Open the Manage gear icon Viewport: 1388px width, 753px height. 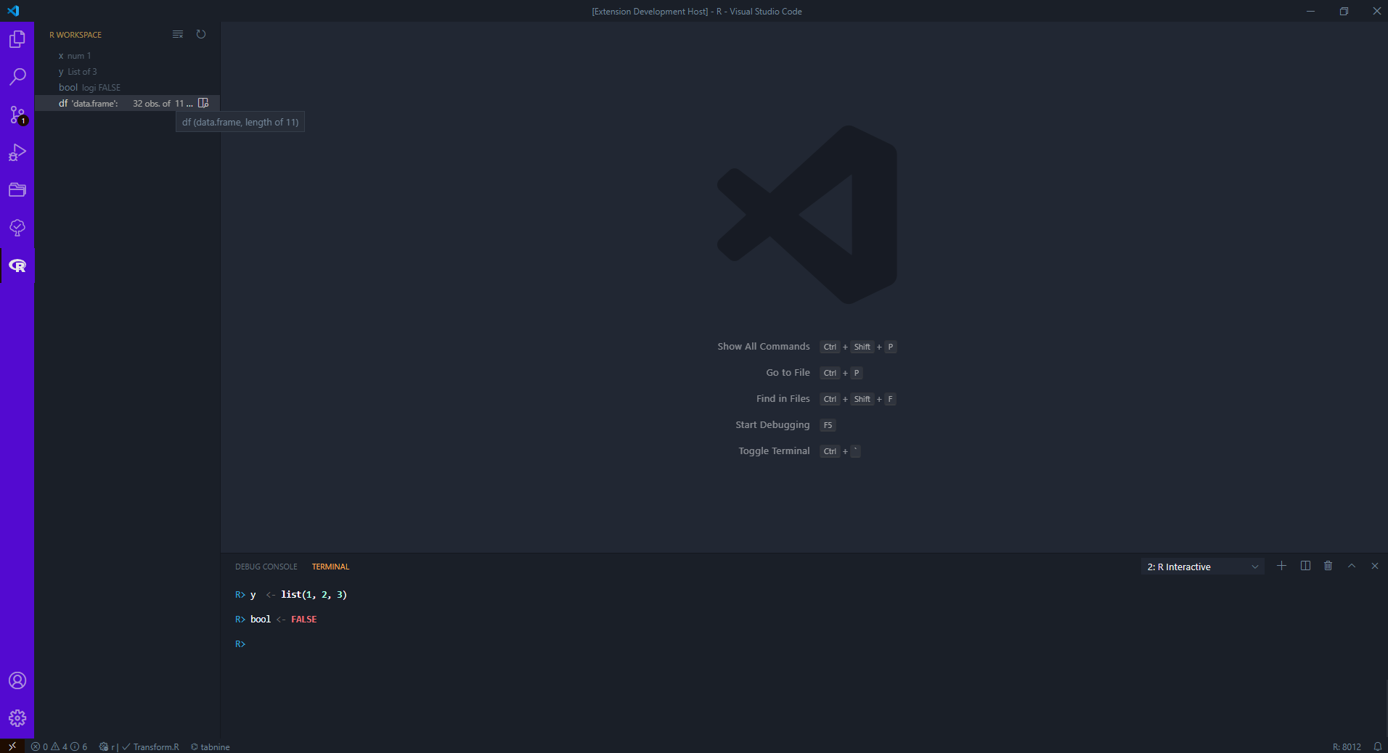click(x=17, y=718)
